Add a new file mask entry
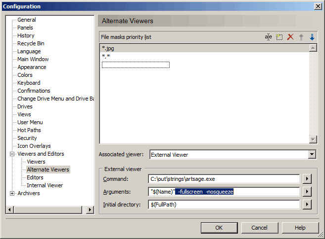This screenshot has width=325, height=239. (279, 37)
